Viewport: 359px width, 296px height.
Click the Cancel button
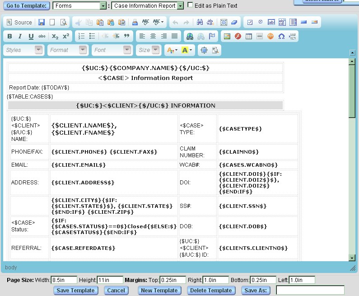tap(116, 291)
